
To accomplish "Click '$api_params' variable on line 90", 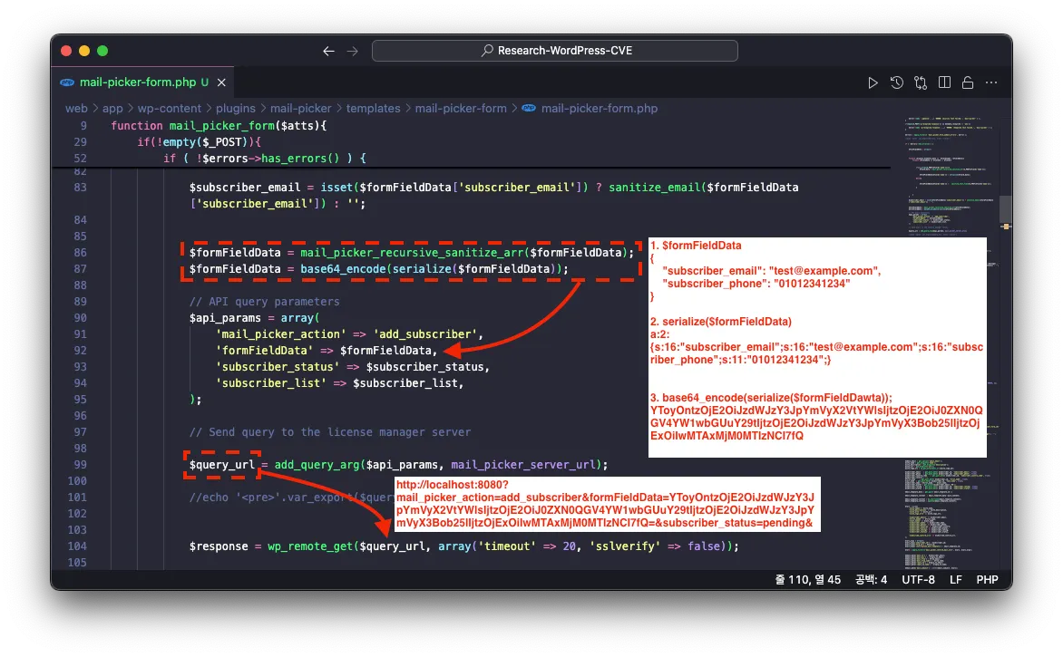I will (x=225, y=318).
